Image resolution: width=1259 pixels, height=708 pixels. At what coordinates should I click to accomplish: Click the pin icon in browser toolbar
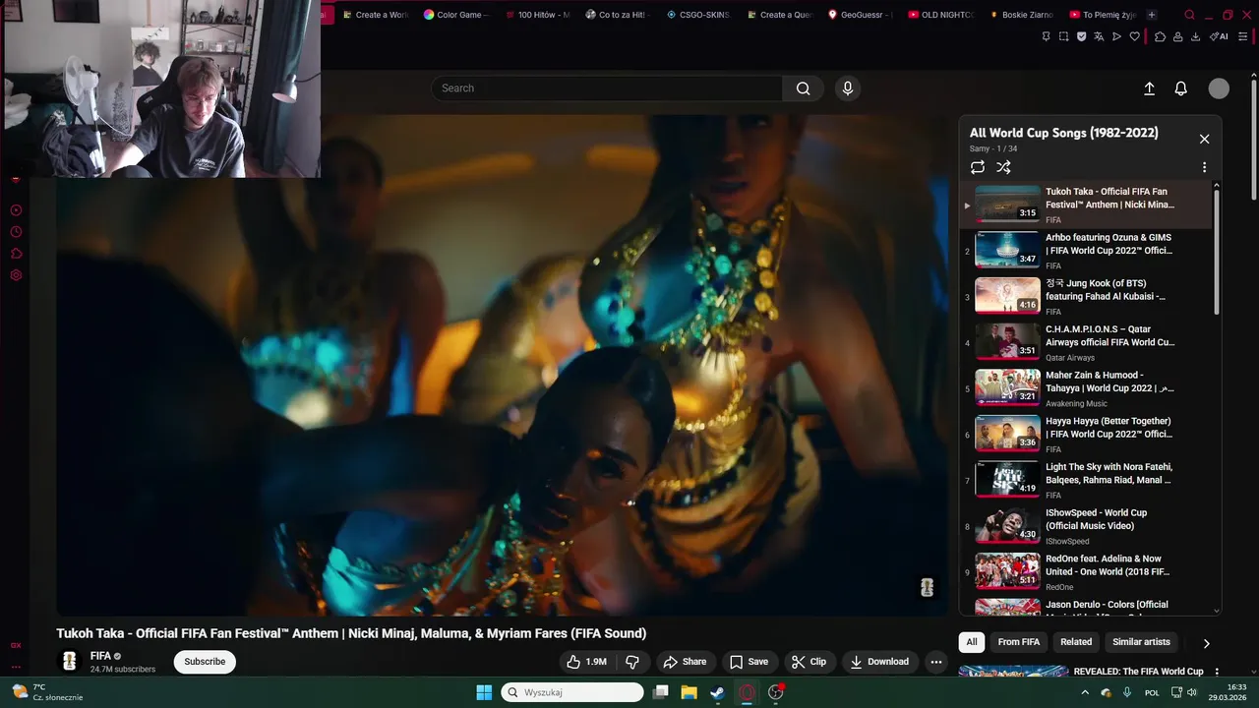point(1046,36)
